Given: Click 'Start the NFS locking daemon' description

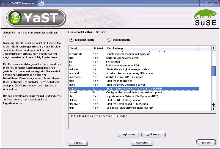Looking at the screenshot, I should click(124, 100).
